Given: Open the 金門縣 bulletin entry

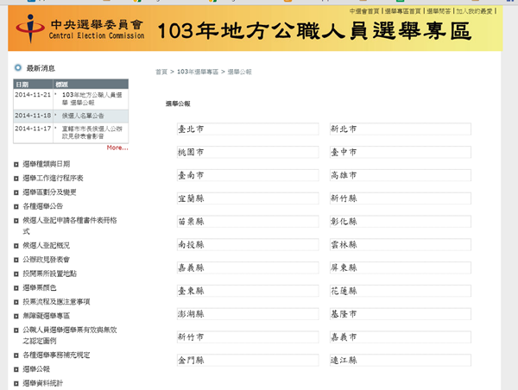Looking at the screenshot, I should point(244,360).
